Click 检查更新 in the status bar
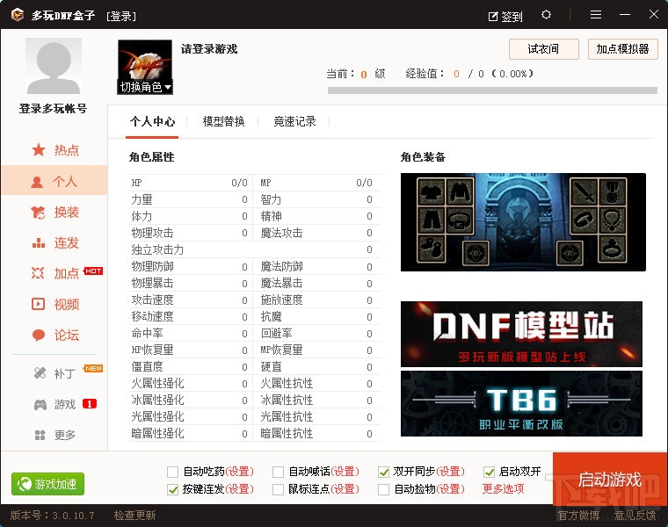 point(134,516)
